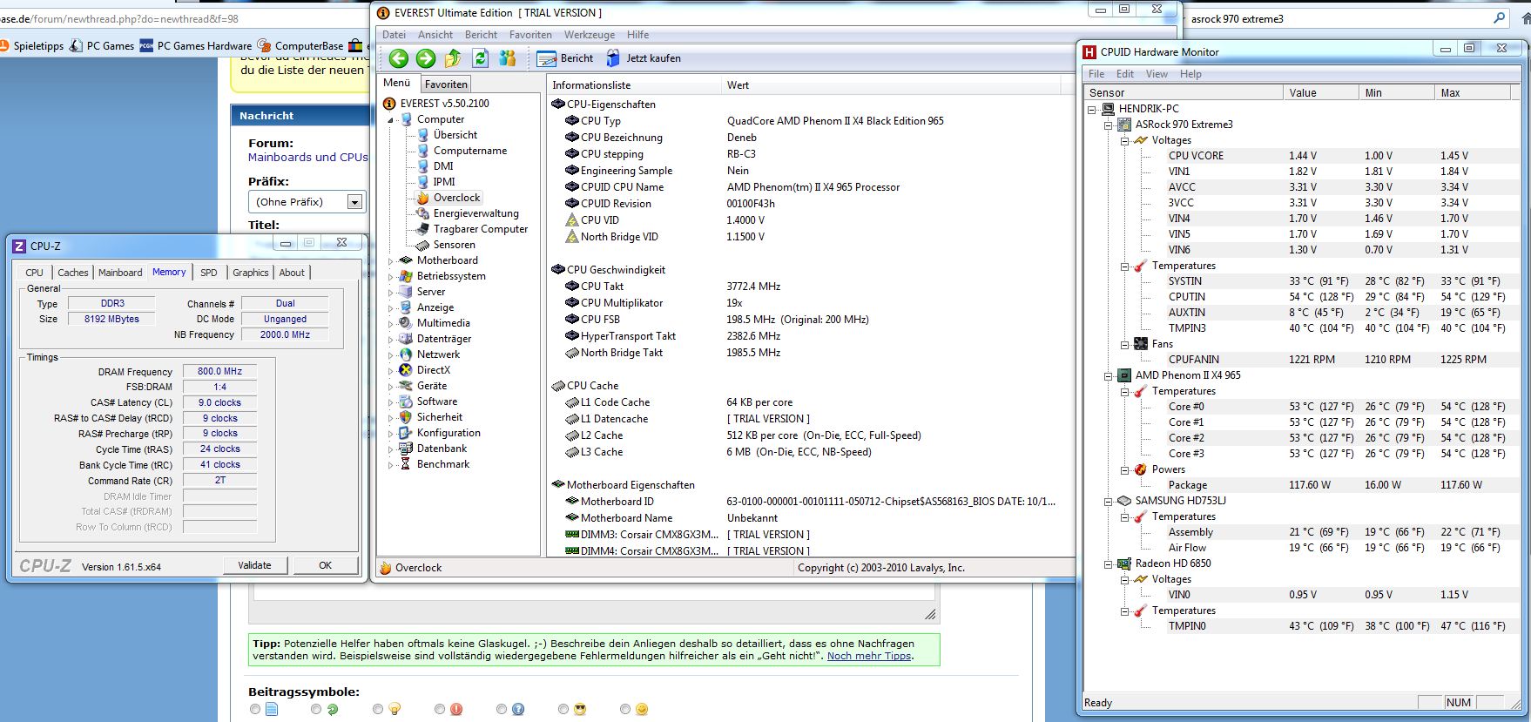
Task: Click Motherboard chip icon in EVEREST tree
Action: coord(406,260)
